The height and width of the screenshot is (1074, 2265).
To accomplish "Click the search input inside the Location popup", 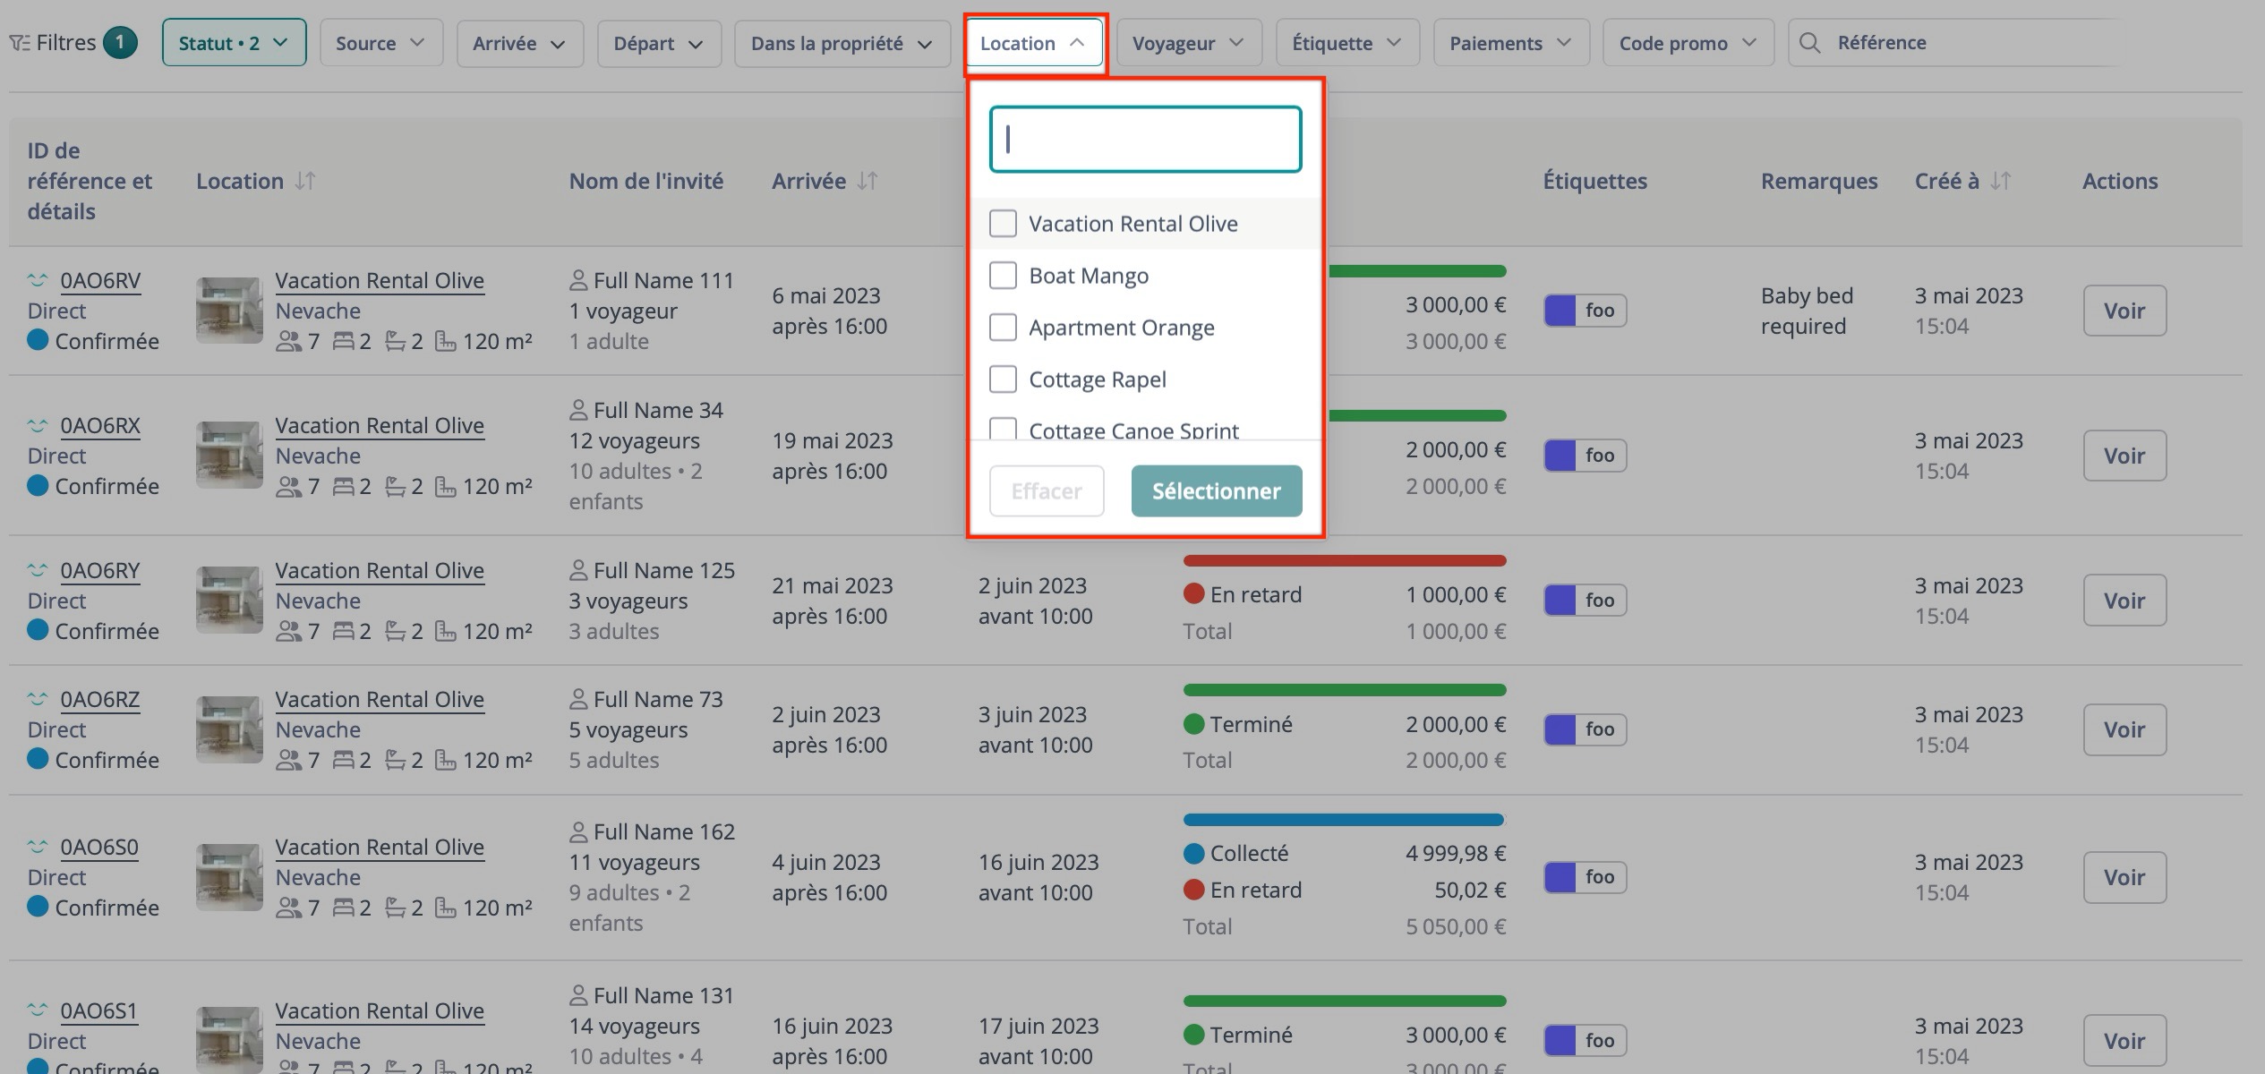I will click(1145, 140).
